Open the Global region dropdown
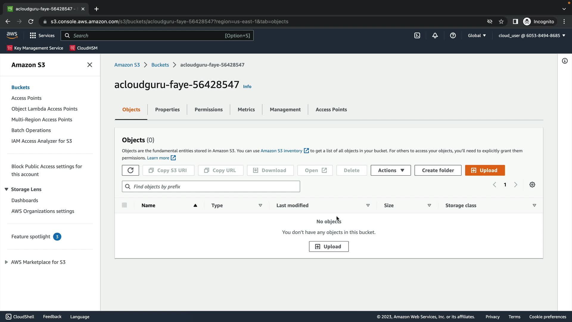 (x=477, y=35)
